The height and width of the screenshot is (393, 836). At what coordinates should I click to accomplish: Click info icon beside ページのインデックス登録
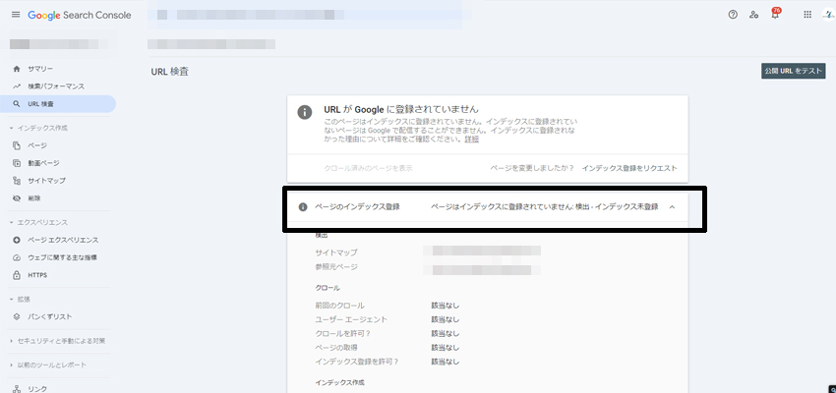303,207
